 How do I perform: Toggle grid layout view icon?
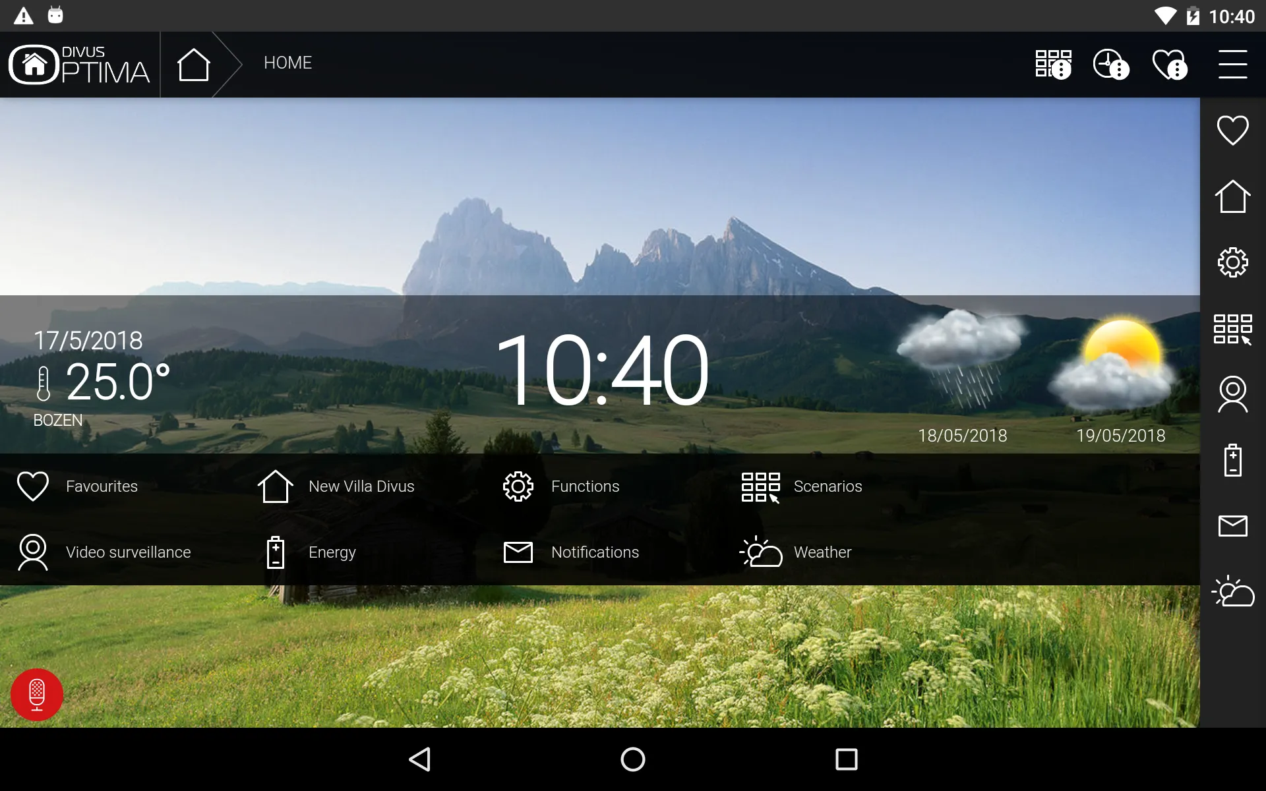click(1232, 328)
